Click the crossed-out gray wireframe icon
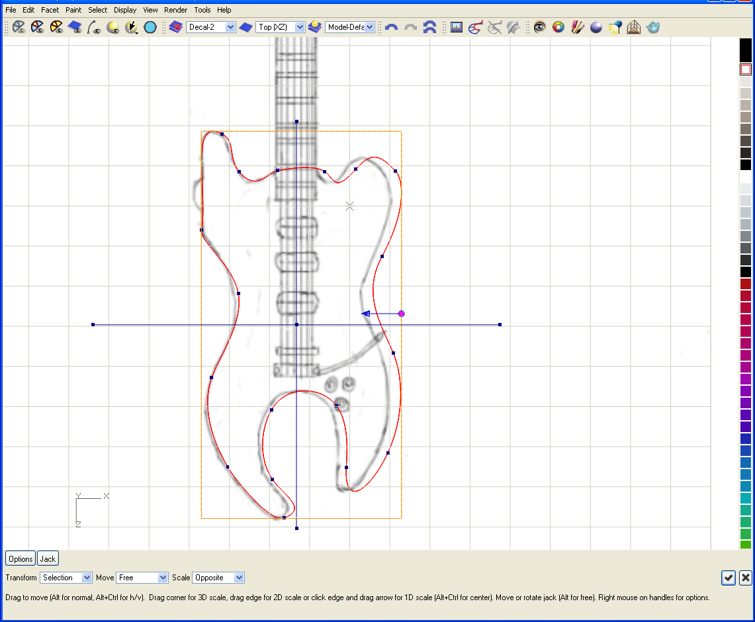This screenshot has width=755, height=622. point(494,27)
